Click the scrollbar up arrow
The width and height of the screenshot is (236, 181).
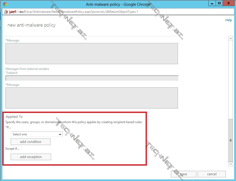point(230,38)
